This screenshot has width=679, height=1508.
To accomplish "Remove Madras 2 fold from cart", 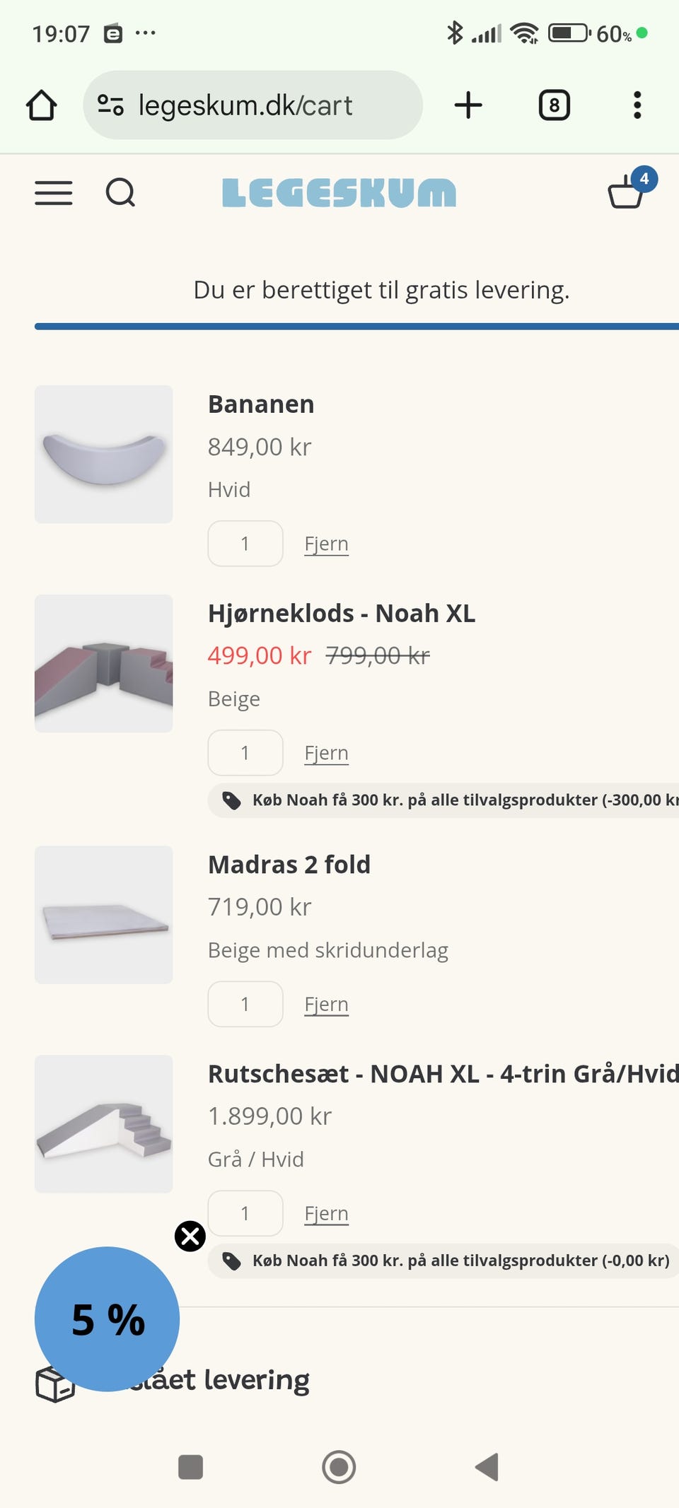I will pos(326,1005).
